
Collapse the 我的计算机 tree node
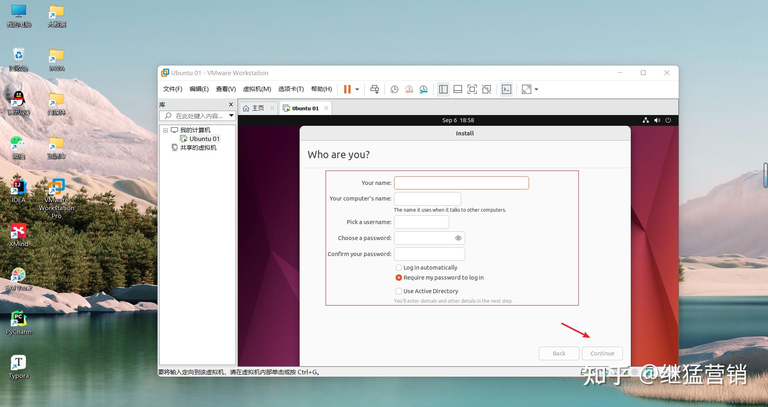click(x=165, y=130)
